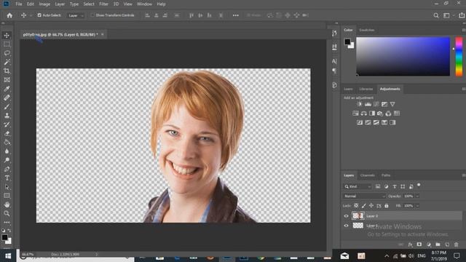
Task: Create a new group folder
Action: [438, 245]
